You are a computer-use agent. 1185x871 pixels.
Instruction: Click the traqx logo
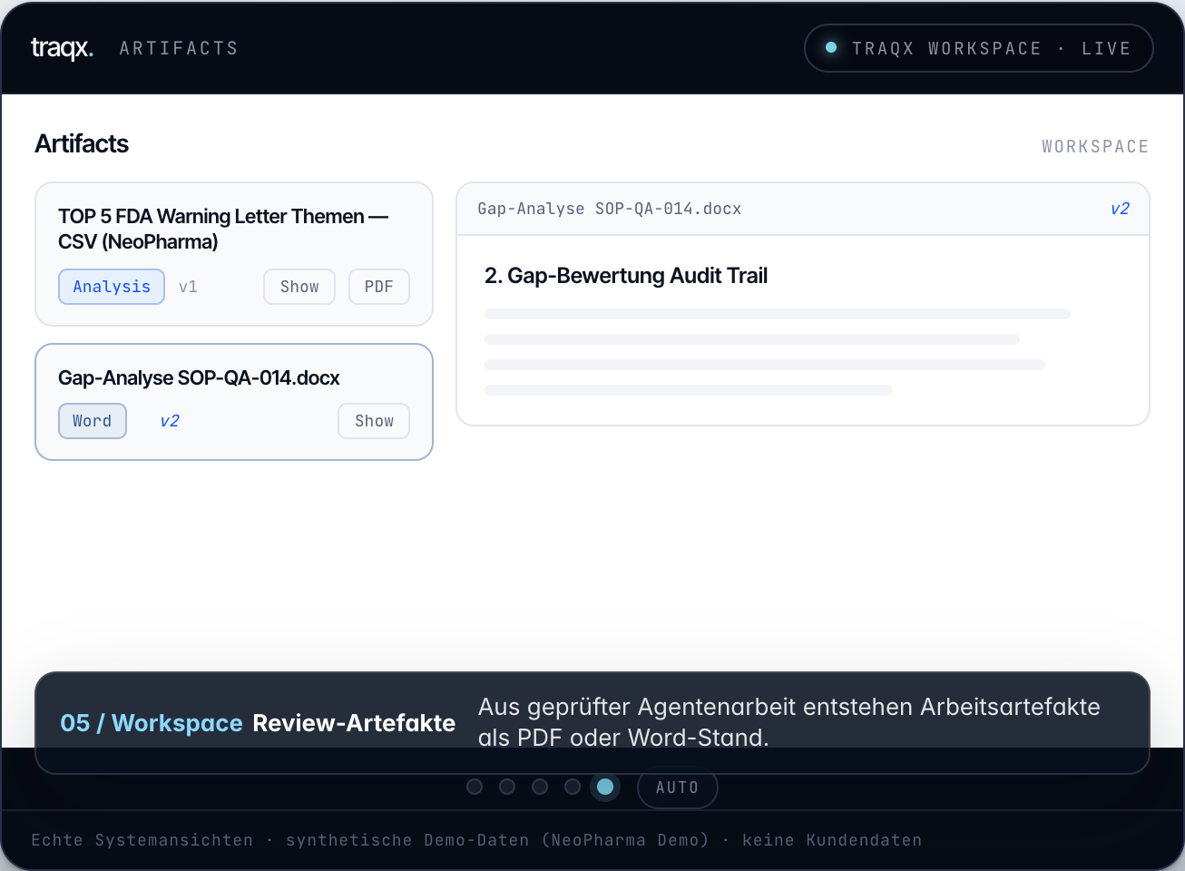tap(62, 47)
